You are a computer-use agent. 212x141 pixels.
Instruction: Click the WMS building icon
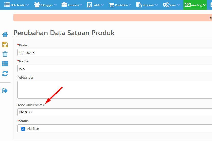pyautogui.click(x=89, y=5)
